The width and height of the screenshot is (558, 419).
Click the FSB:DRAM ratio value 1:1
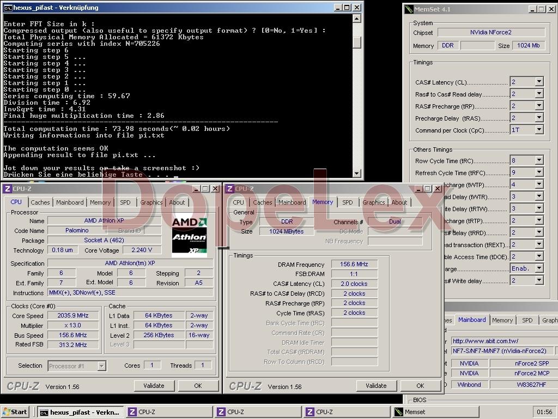[354, 274]
